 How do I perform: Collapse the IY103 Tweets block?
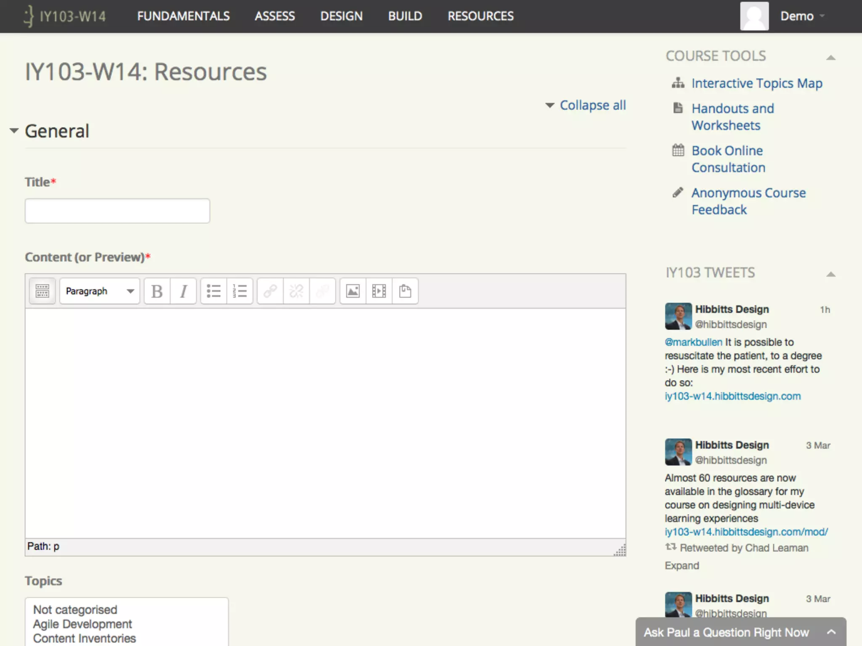click(x=830, y=274)
